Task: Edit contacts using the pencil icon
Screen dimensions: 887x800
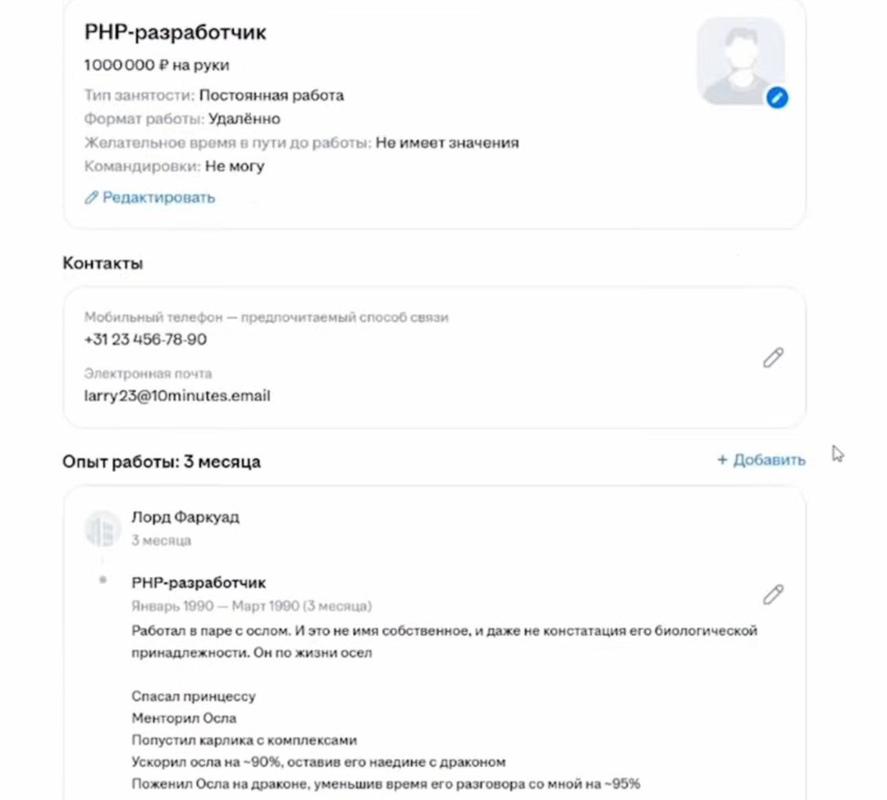Action: pos(773,358)
